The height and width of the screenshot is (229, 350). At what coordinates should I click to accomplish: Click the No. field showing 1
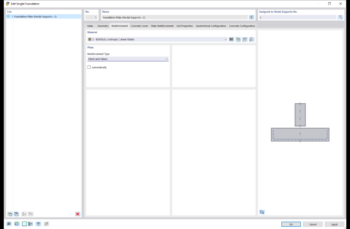91,17
